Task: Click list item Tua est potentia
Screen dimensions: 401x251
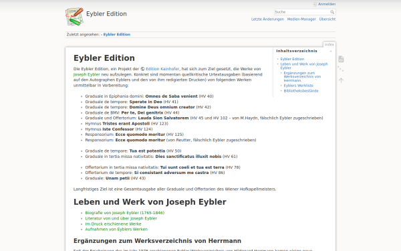Action: pos(133,151)
